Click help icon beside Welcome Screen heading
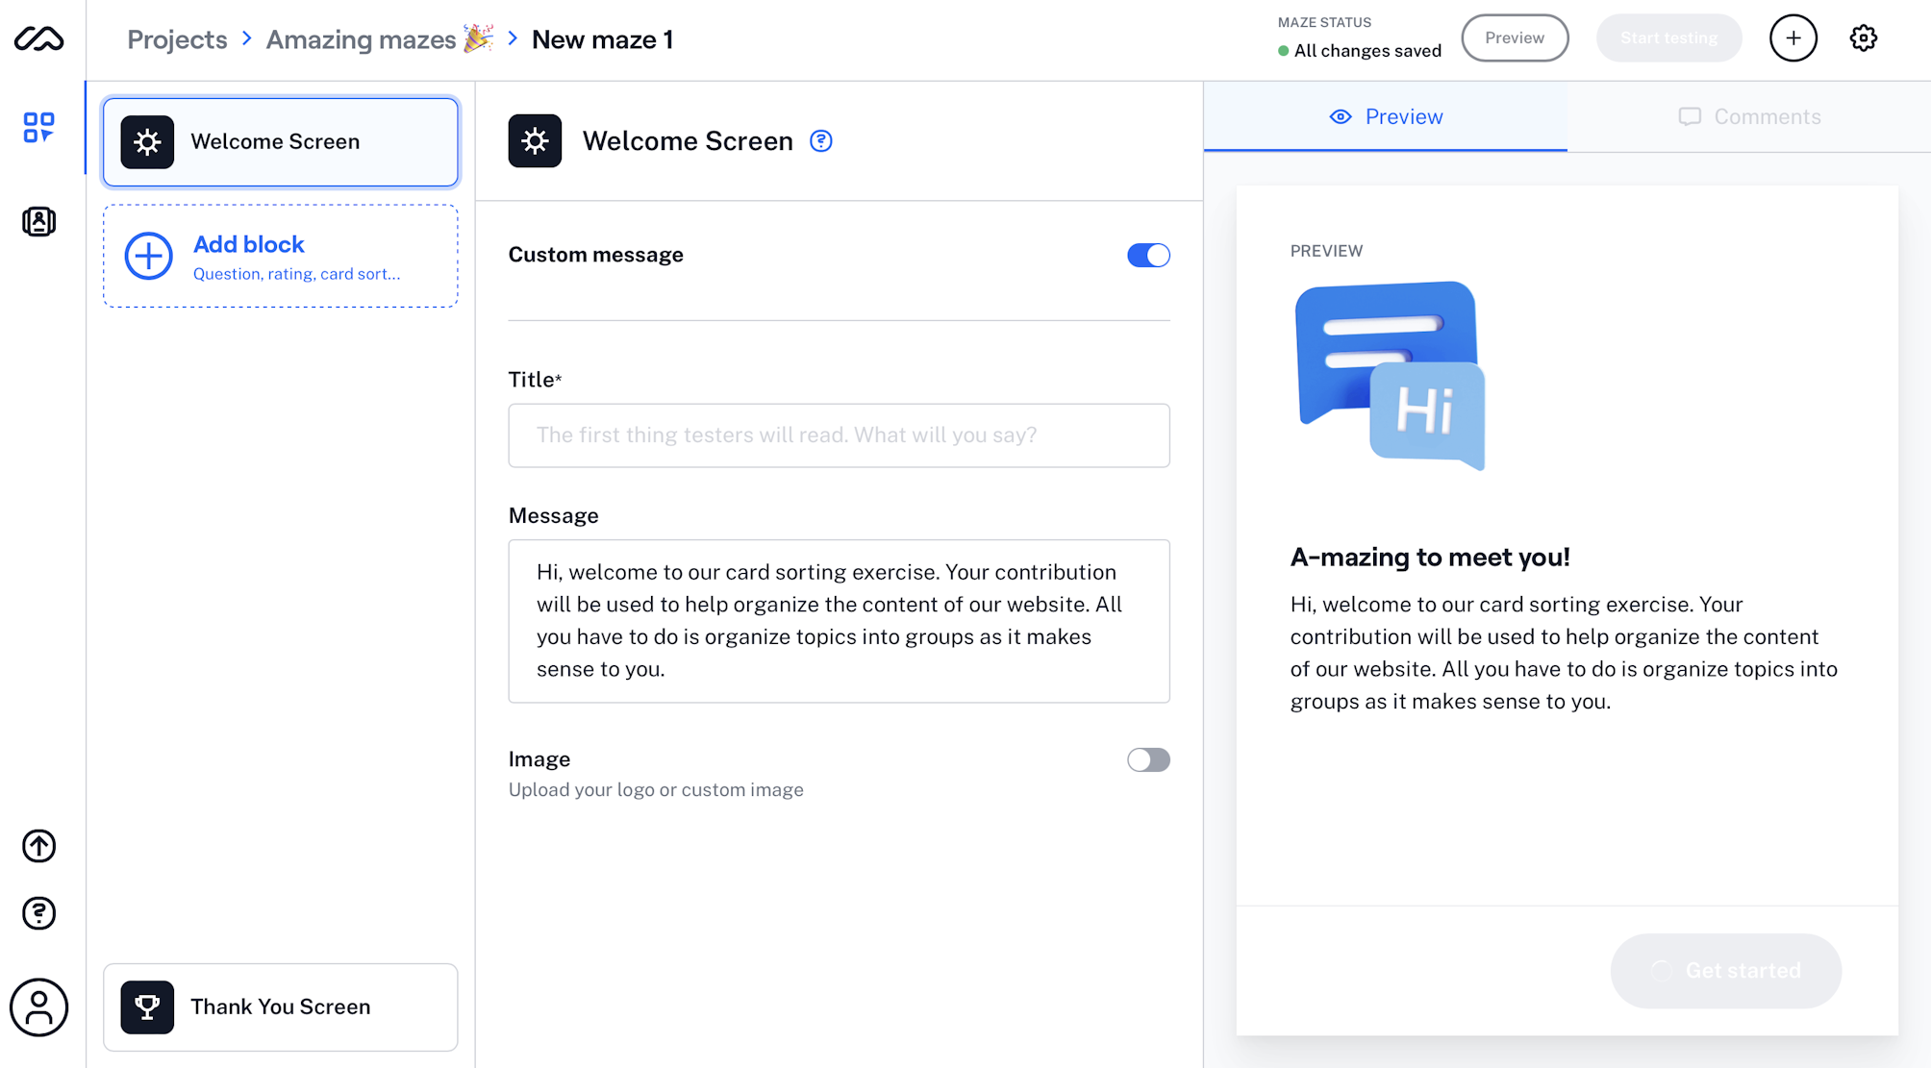 coord(820,141)
